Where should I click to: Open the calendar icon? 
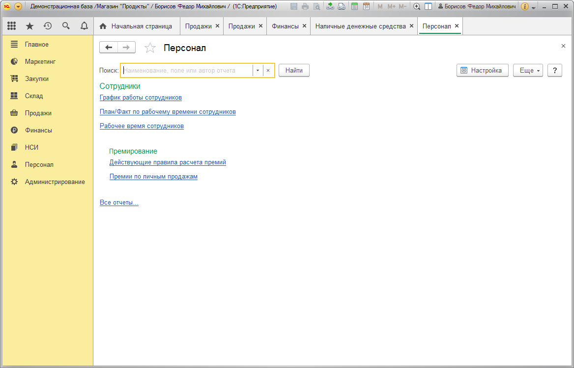(x=366, y=6)
